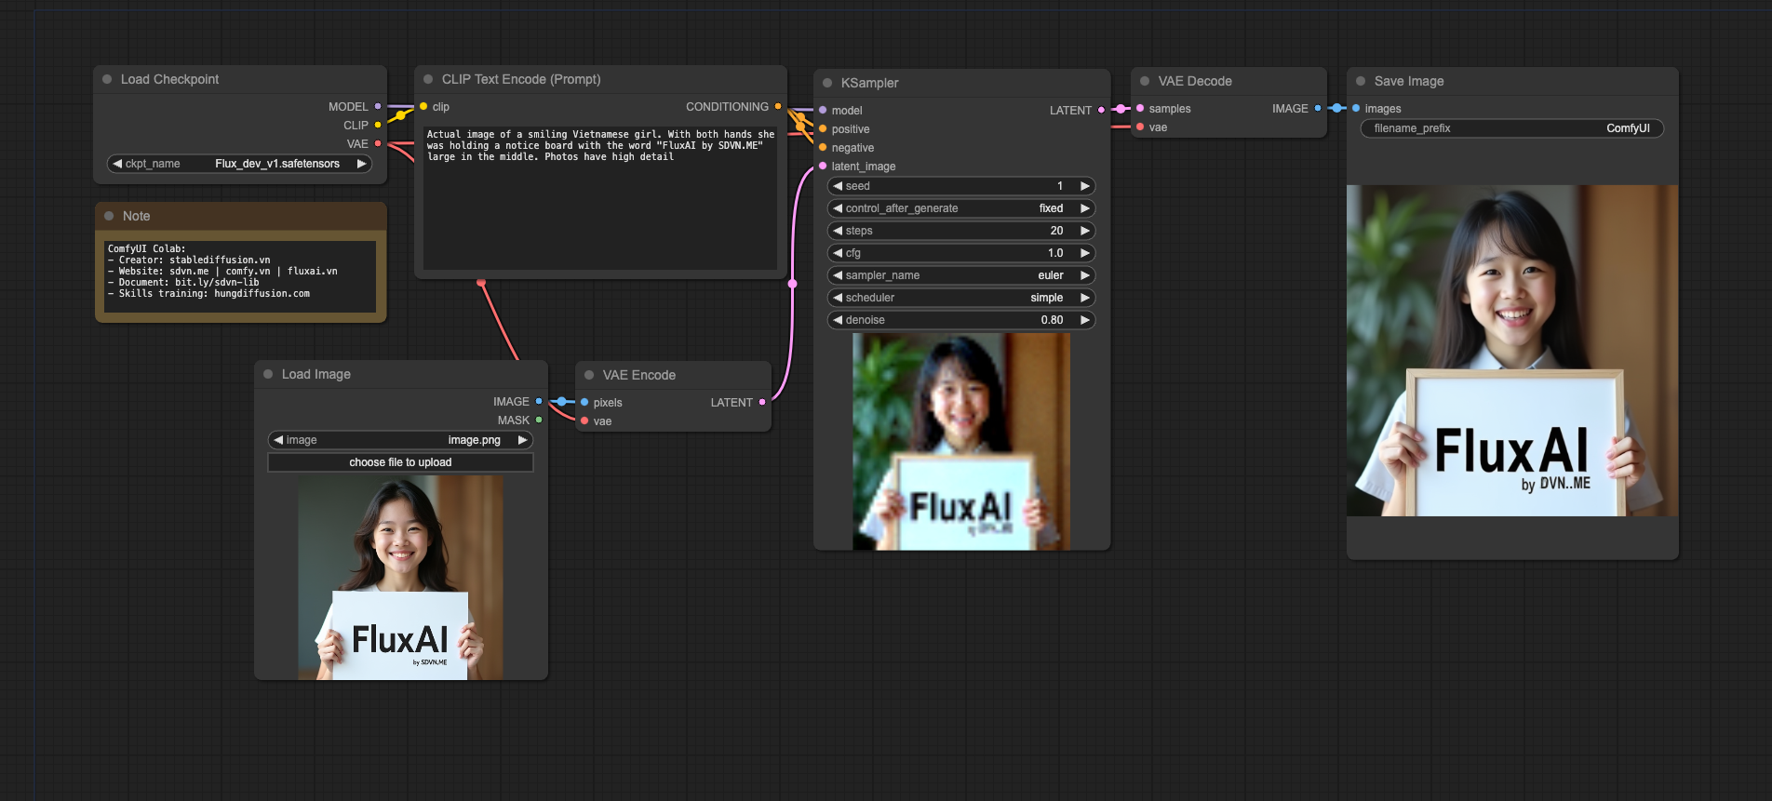Click the Note node text area
The height and width of the screenshot is (801, 1772).
click(240, 276)
